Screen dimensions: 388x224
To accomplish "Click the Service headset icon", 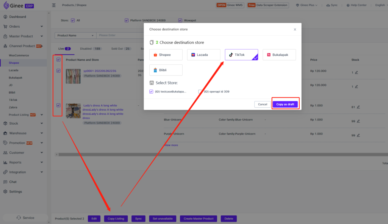I will click(x=19, y=218).
